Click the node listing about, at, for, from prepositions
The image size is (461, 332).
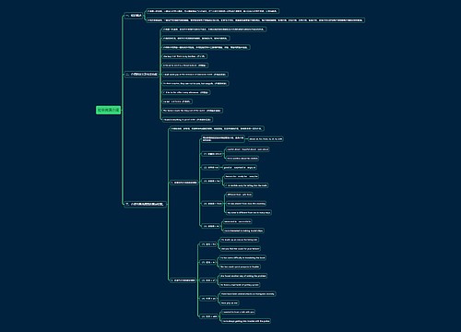tap(266, 139)
